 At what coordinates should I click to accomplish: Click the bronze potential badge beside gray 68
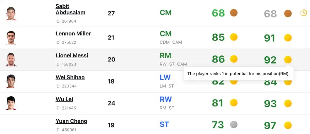tap(288, 13)
